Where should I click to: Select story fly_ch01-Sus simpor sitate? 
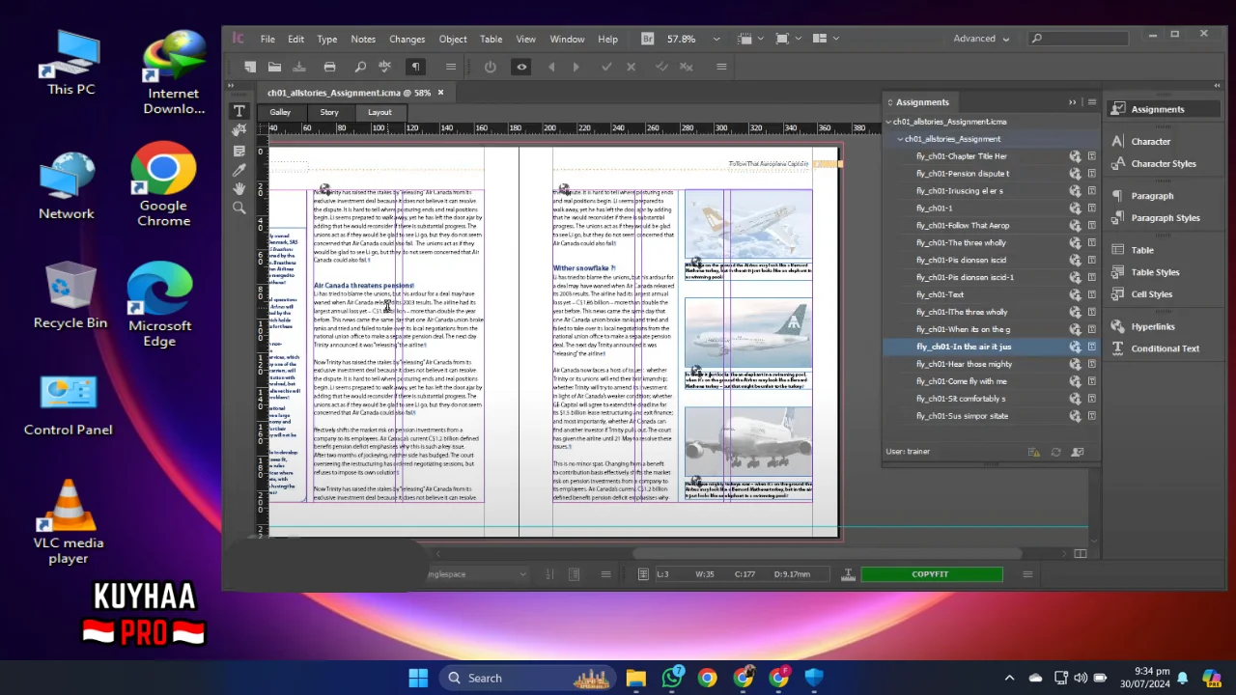(962, 416)
